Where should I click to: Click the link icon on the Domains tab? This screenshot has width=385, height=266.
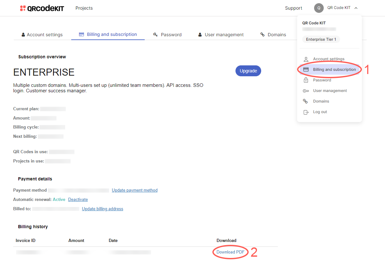[262, 34]
